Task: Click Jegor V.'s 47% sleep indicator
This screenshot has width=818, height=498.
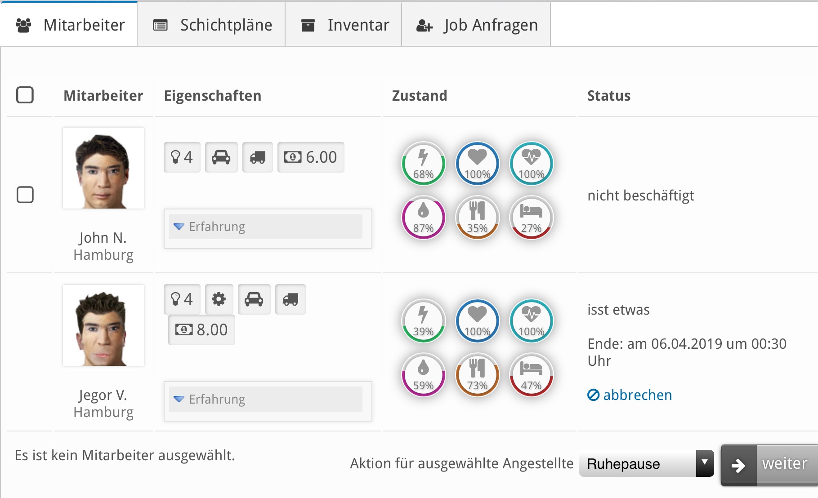Action: click(x=531, y=375)
